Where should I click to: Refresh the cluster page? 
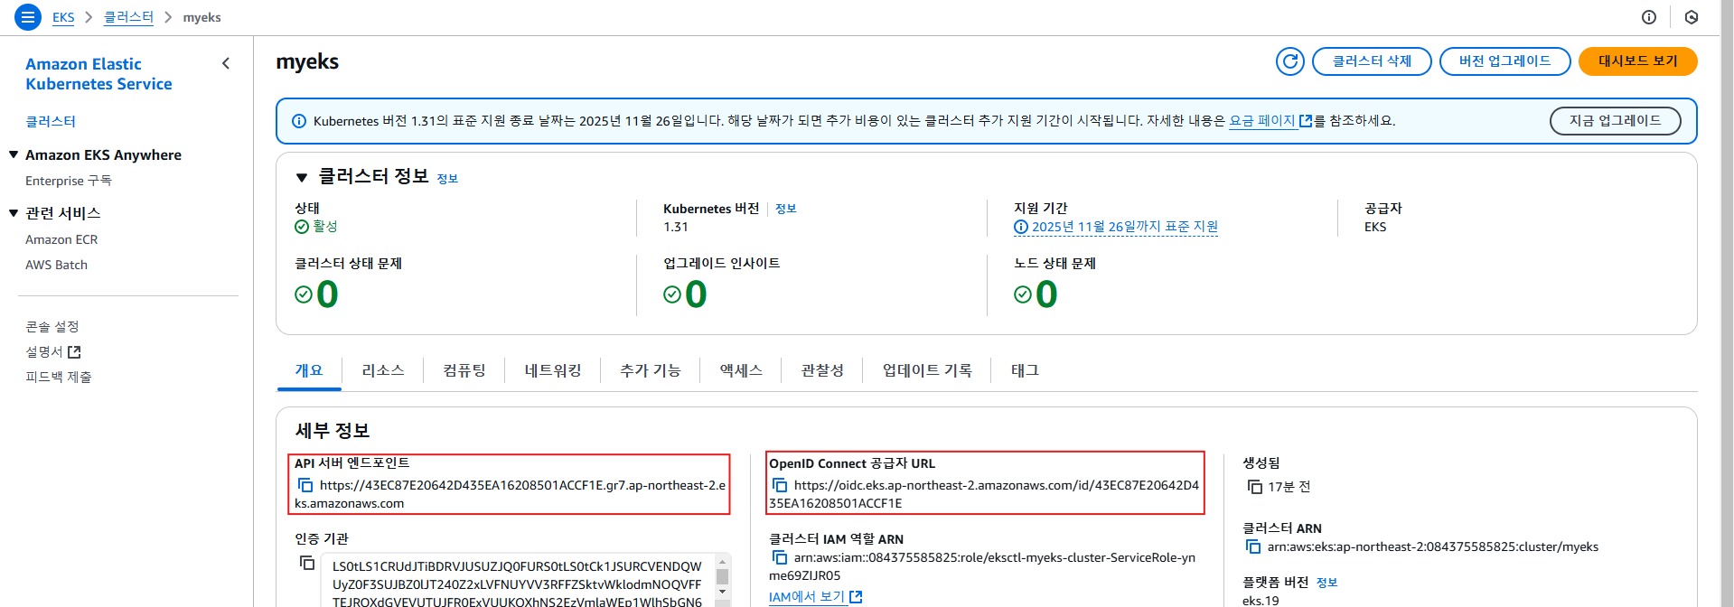pyautogui.click(x=1290, y=61)
